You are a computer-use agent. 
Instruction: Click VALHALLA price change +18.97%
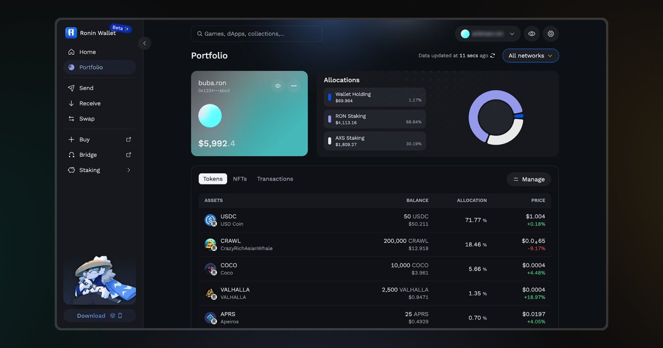(x=534, y=297)
